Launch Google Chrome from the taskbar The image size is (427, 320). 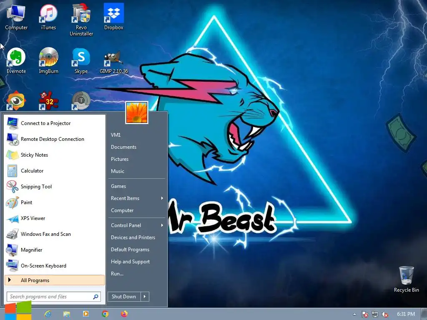105,314
